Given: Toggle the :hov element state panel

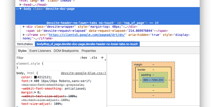Looking at the screenshot, I should (84, 58).
